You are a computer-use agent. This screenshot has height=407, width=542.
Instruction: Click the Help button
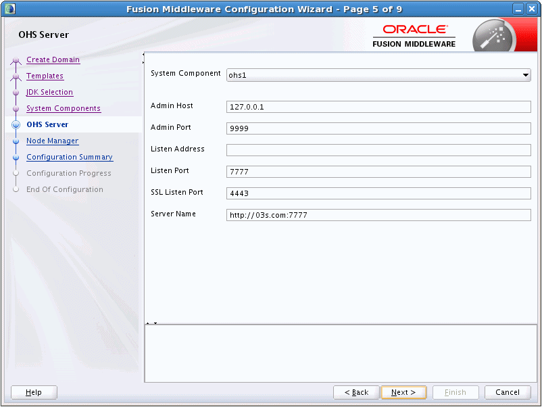(x=34, y=393)
